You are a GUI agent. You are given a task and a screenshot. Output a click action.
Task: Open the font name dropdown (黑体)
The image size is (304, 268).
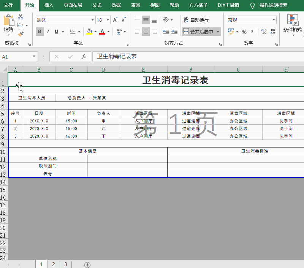pos(92,20)
